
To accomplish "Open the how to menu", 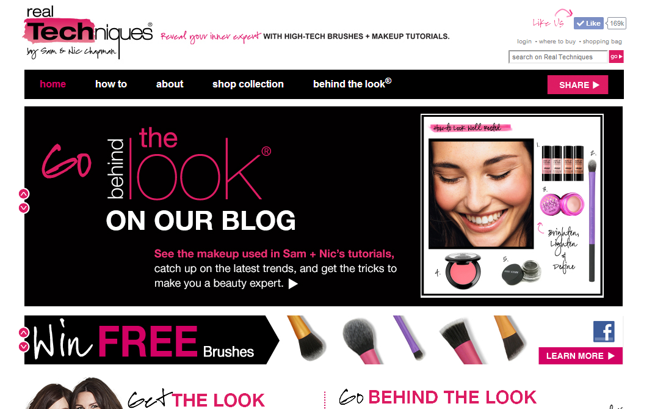I will tap(111, 84).
